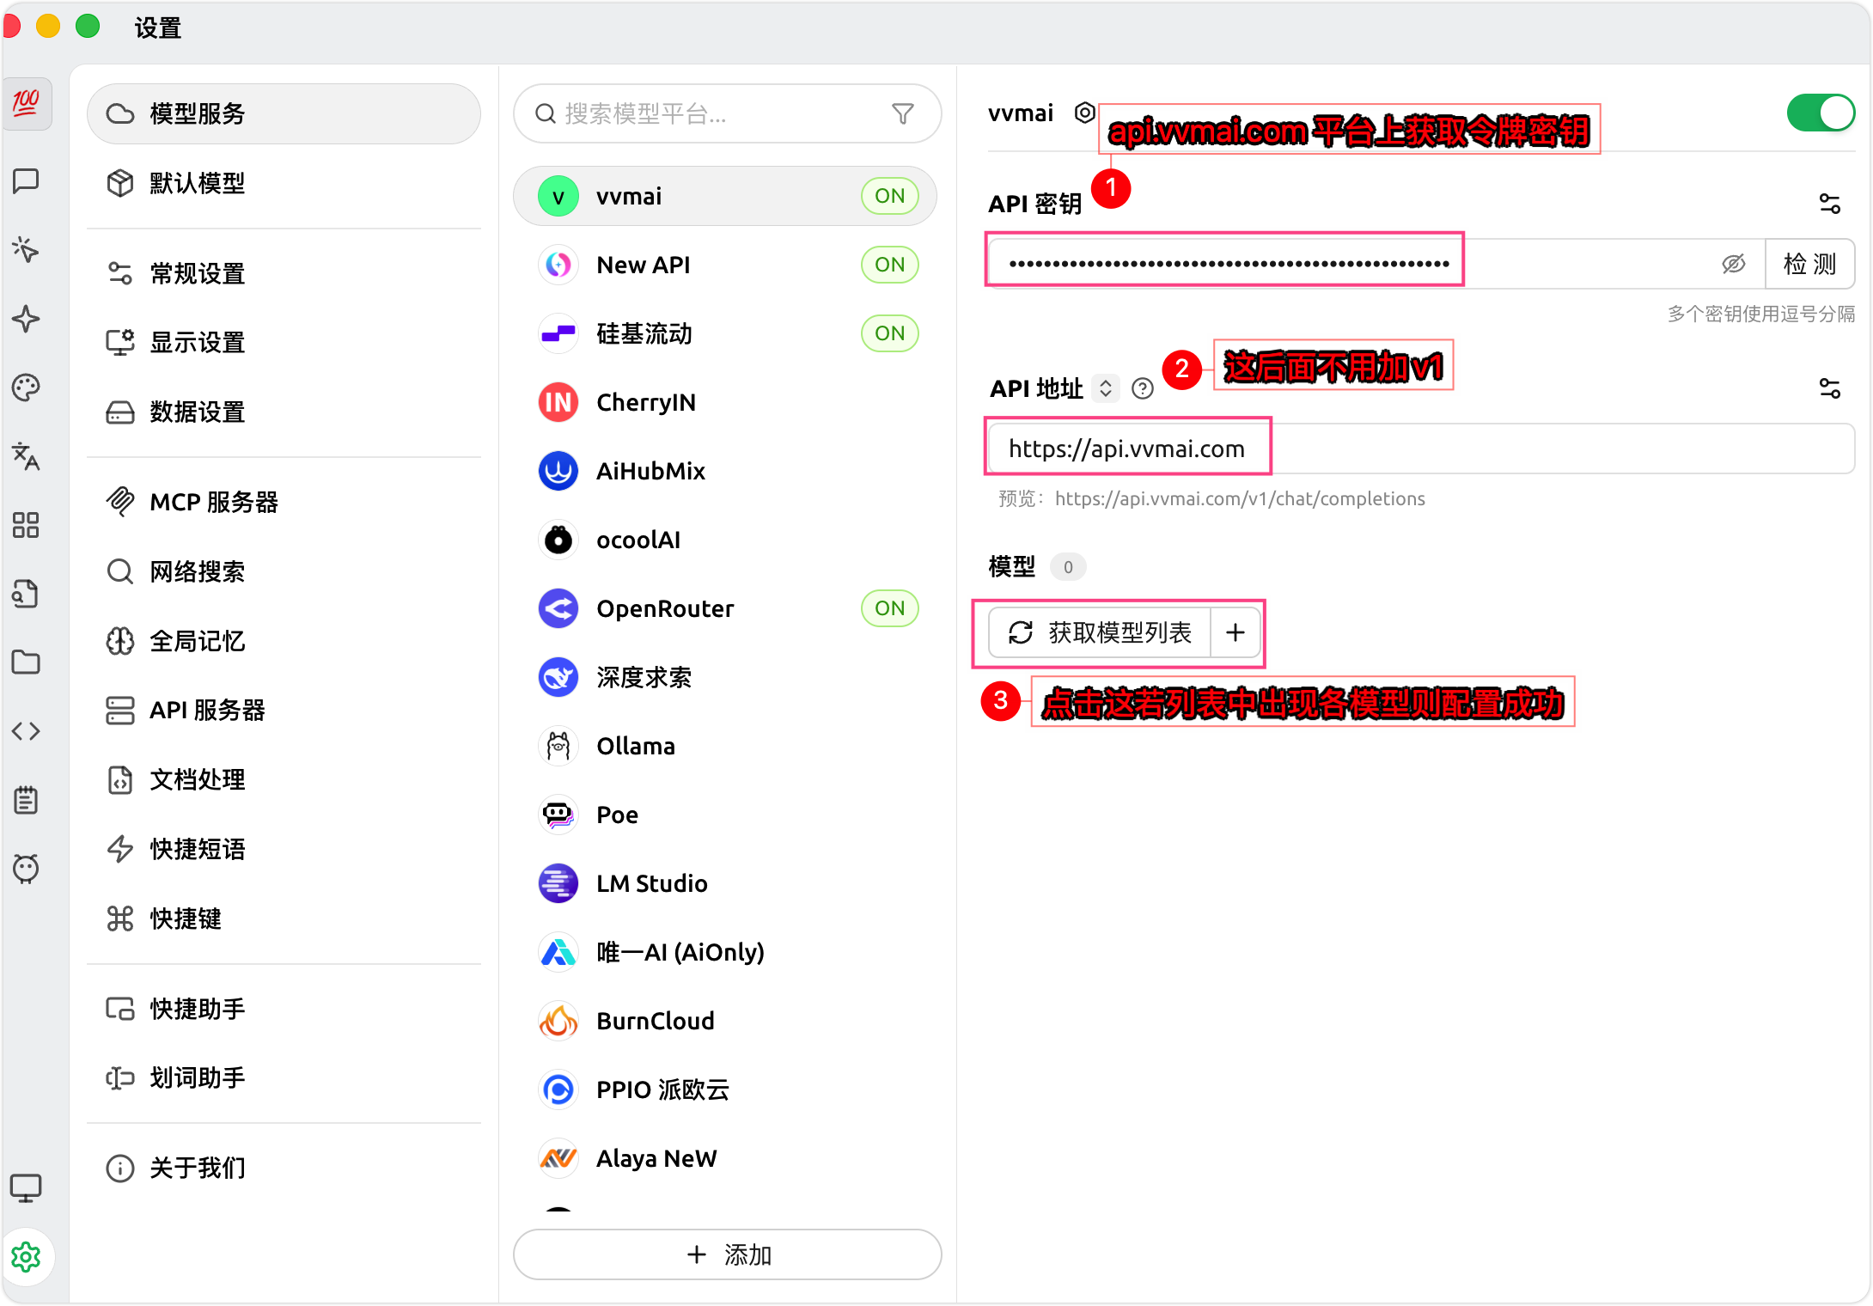
Task: Open the knowledge base document icon
Action: coord(26,594)
